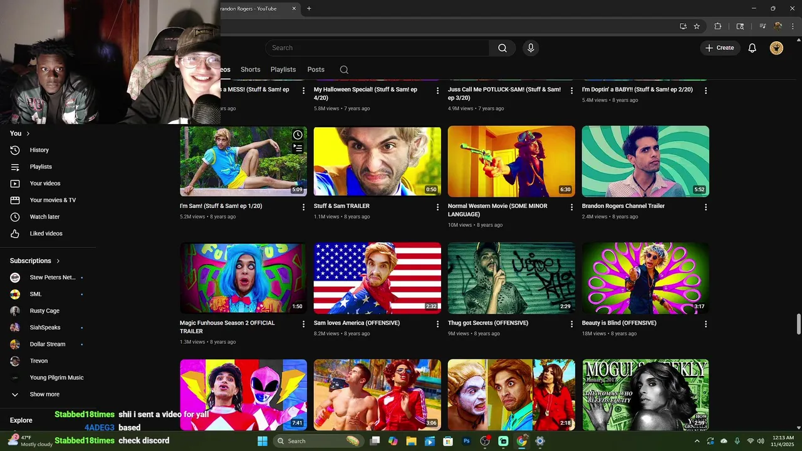802x451 pixels.
Task: Add I'm Sam video to Watch later
Action: (298, 135)
